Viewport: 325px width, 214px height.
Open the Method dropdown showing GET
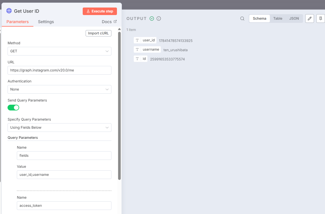[59, 51]
